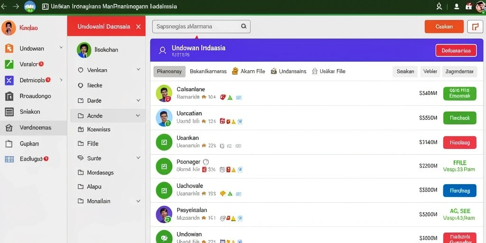
Task: Click the Ilsokohan profile avatar
Action: [84, 50]
